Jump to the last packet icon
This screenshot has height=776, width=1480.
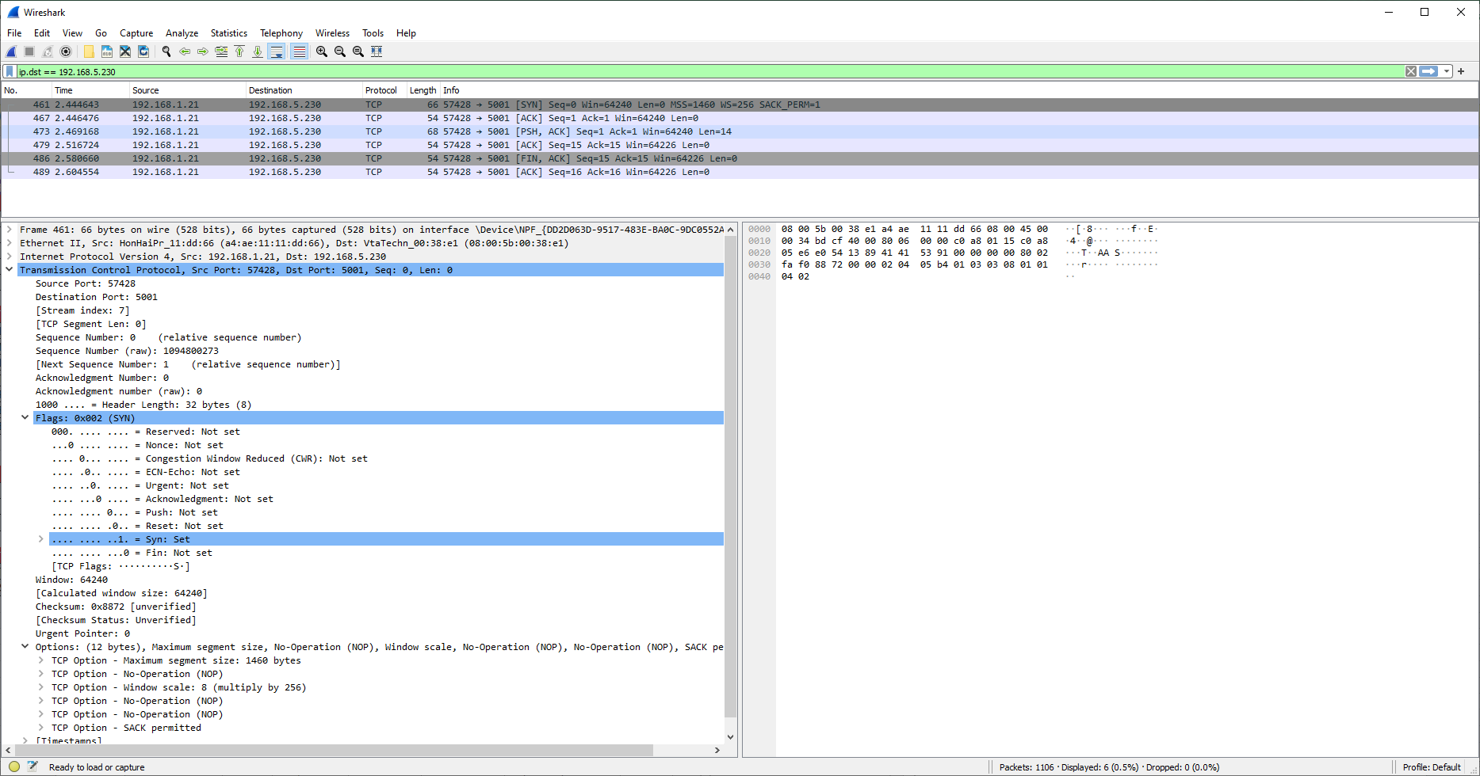tap(258, 51)
